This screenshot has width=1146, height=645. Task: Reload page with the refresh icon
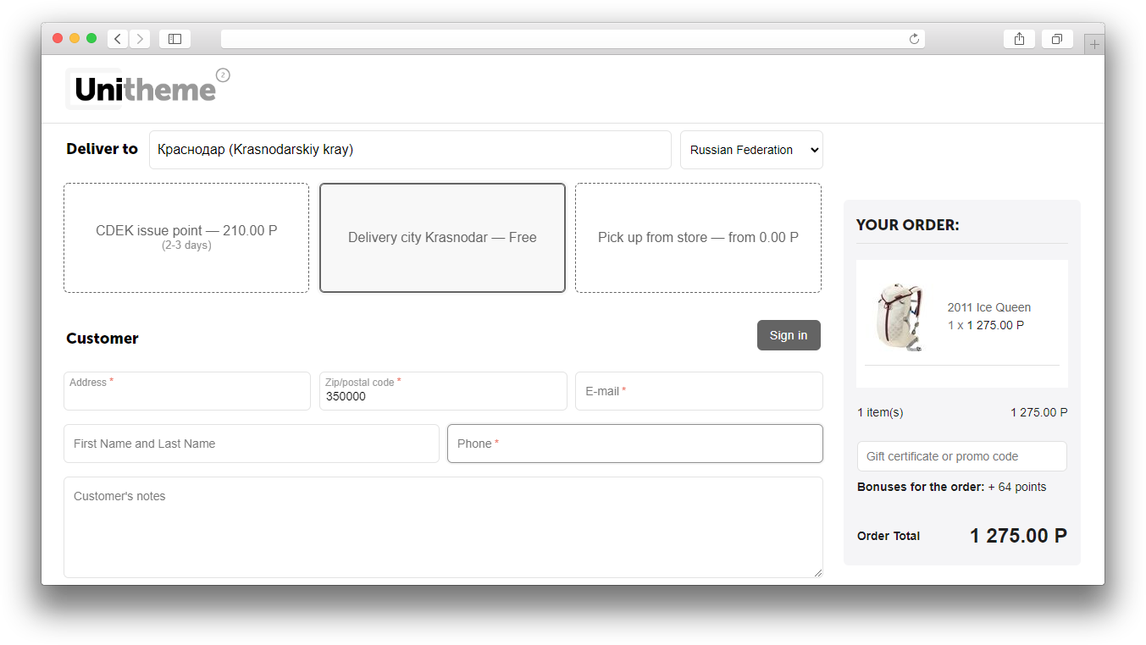914,39
